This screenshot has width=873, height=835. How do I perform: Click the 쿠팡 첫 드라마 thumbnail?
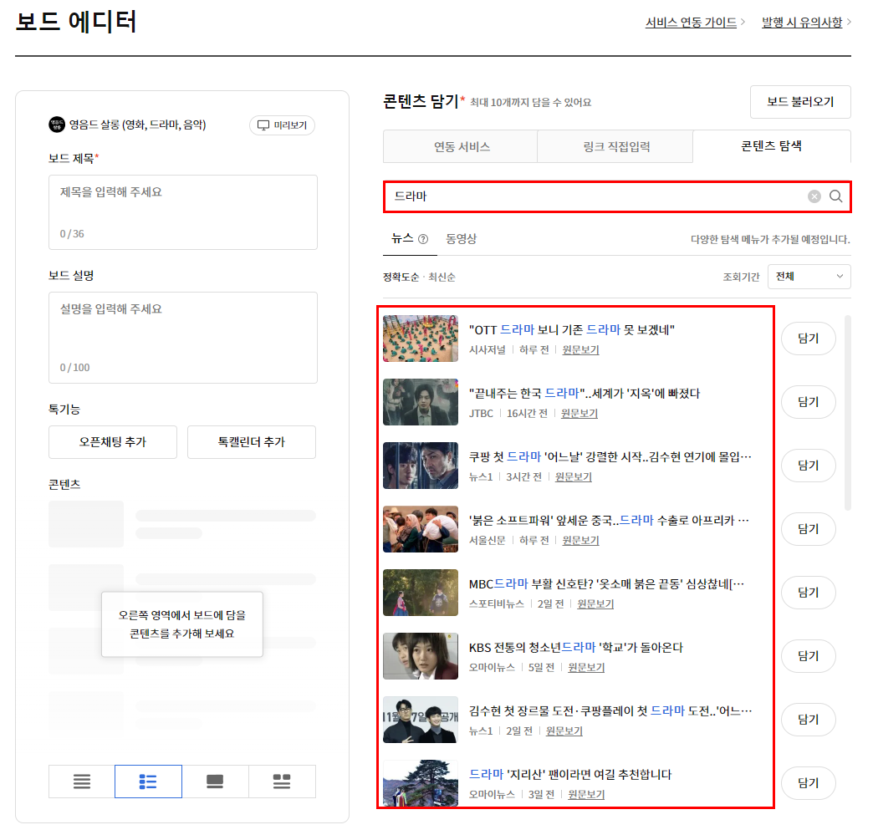point(421,466)
